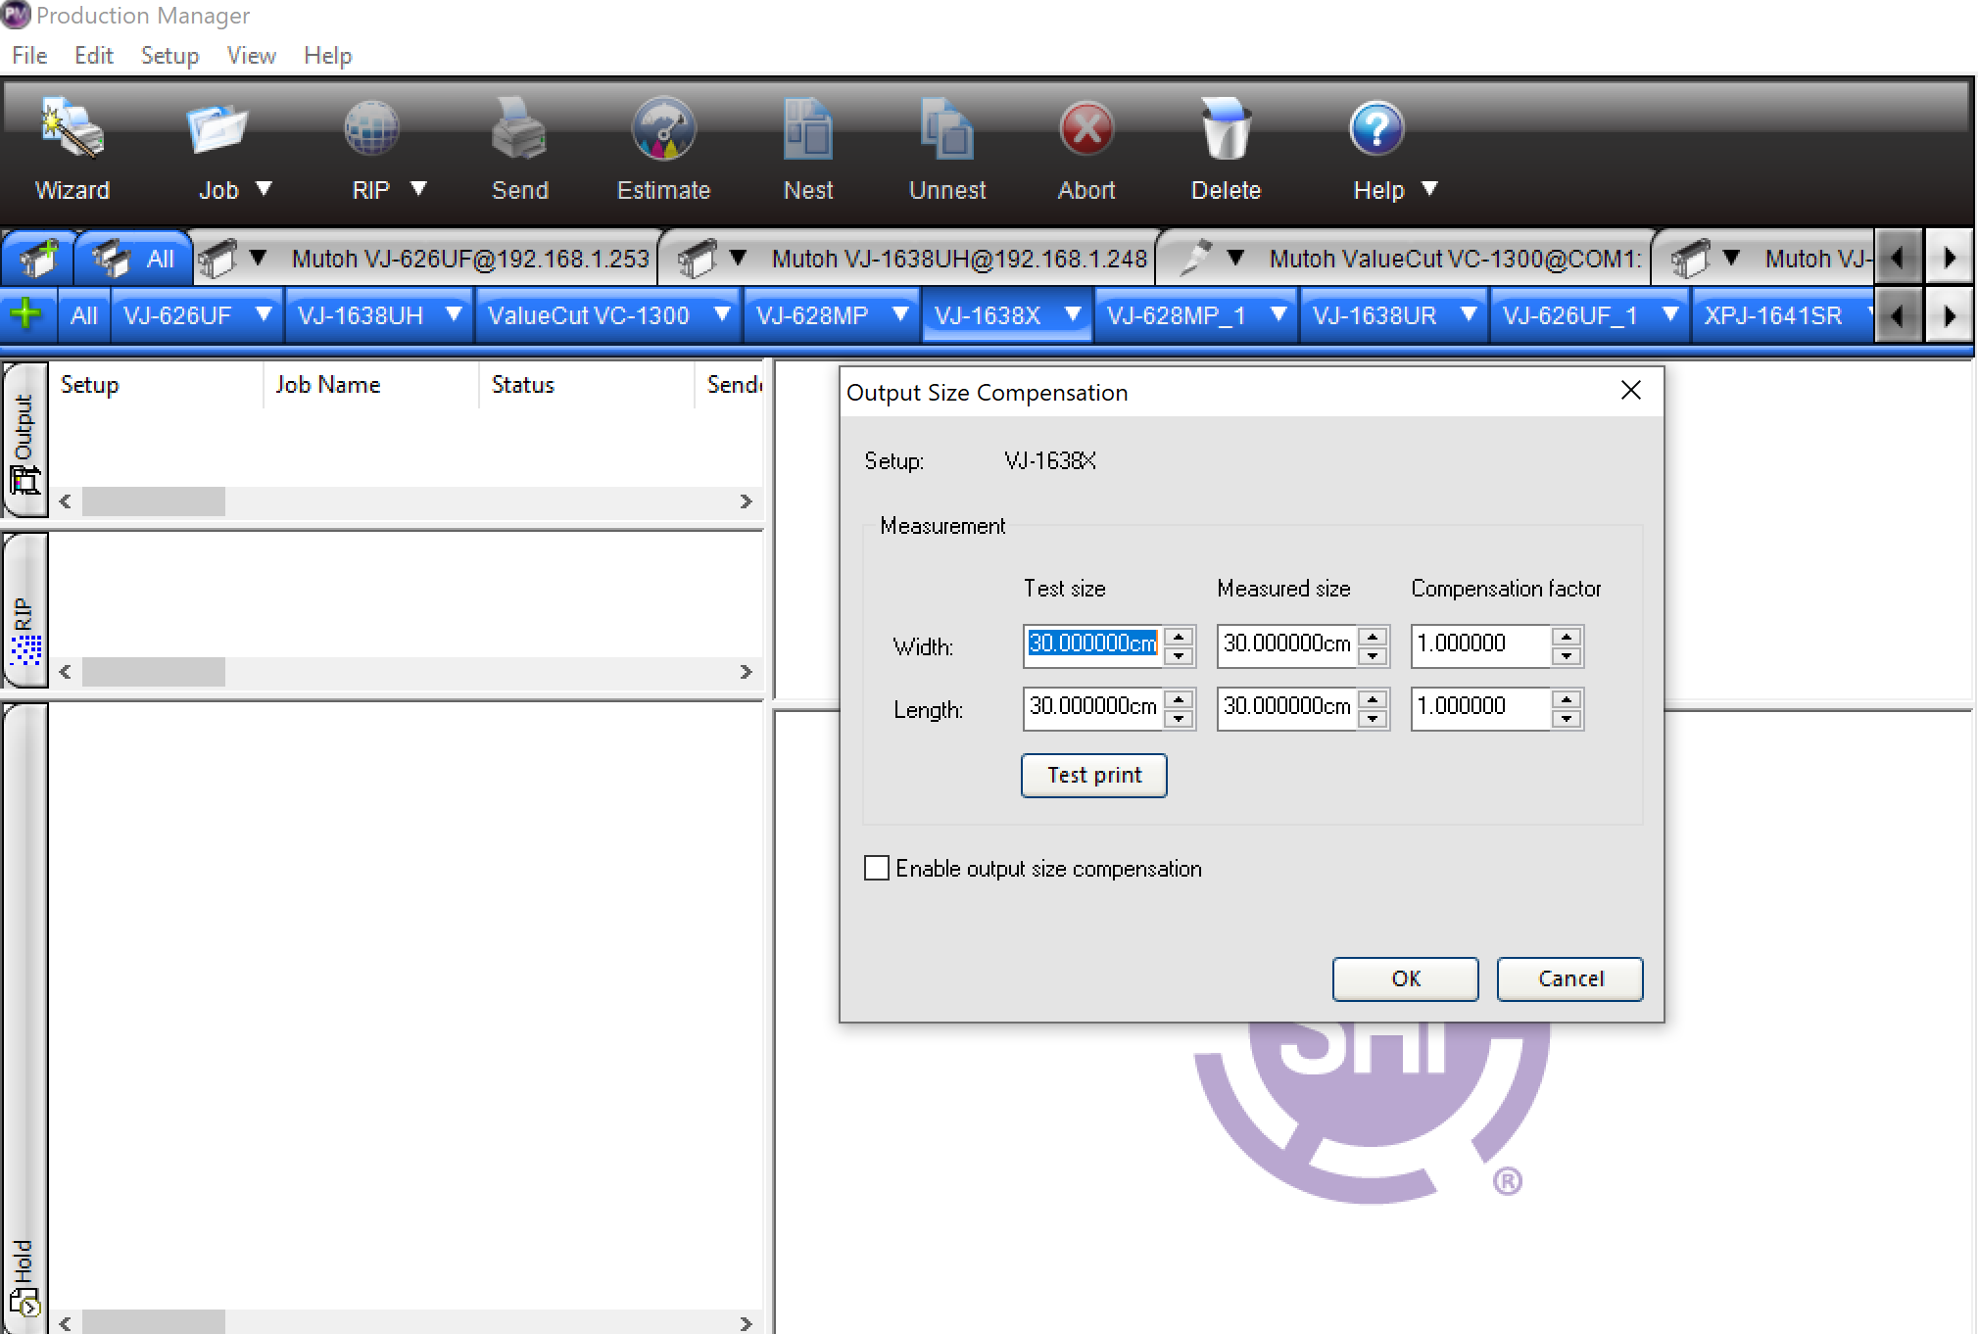Cancel the compensation dialog
Image resolution: width=1978 pixels, height=1334 pixels.
1569,978
